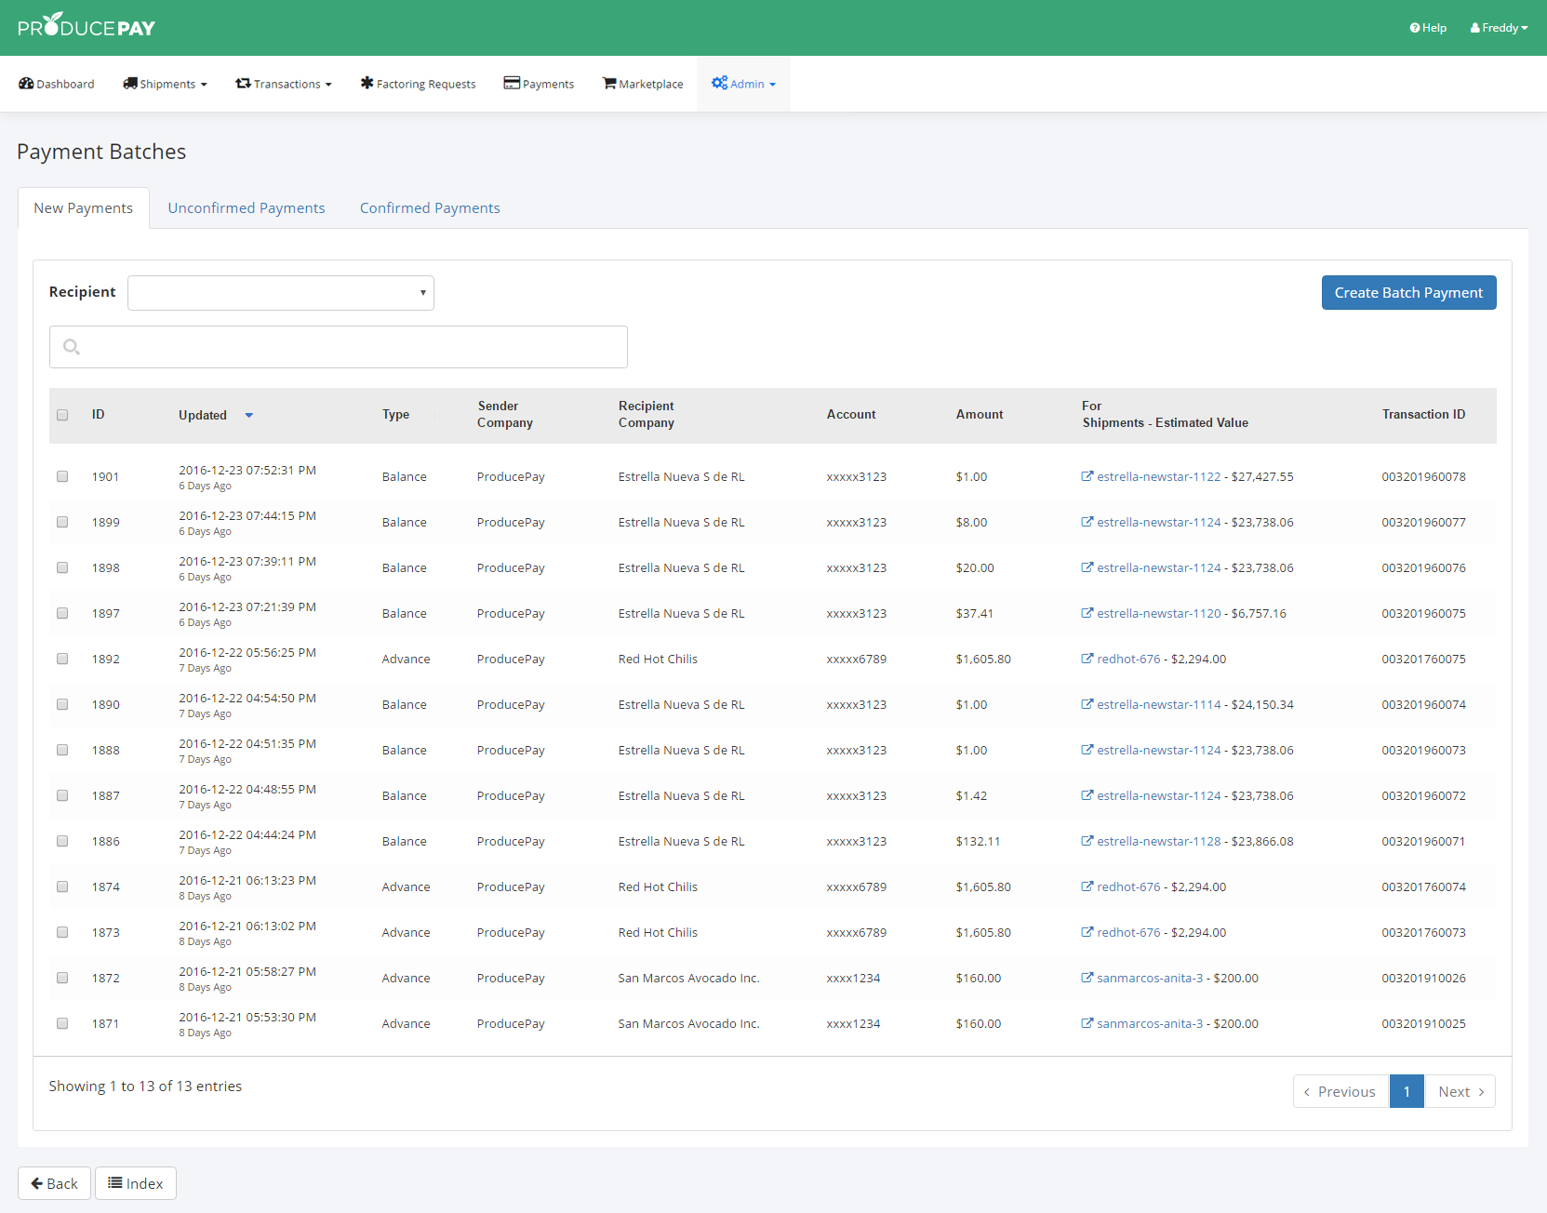Go to the Next page
Viewport: 1547px width, 1213px height.
pos(1460,1091)
